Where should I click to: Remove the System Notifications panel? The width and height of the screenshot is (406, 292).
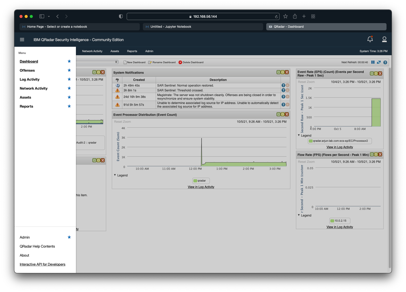[287, 72]
